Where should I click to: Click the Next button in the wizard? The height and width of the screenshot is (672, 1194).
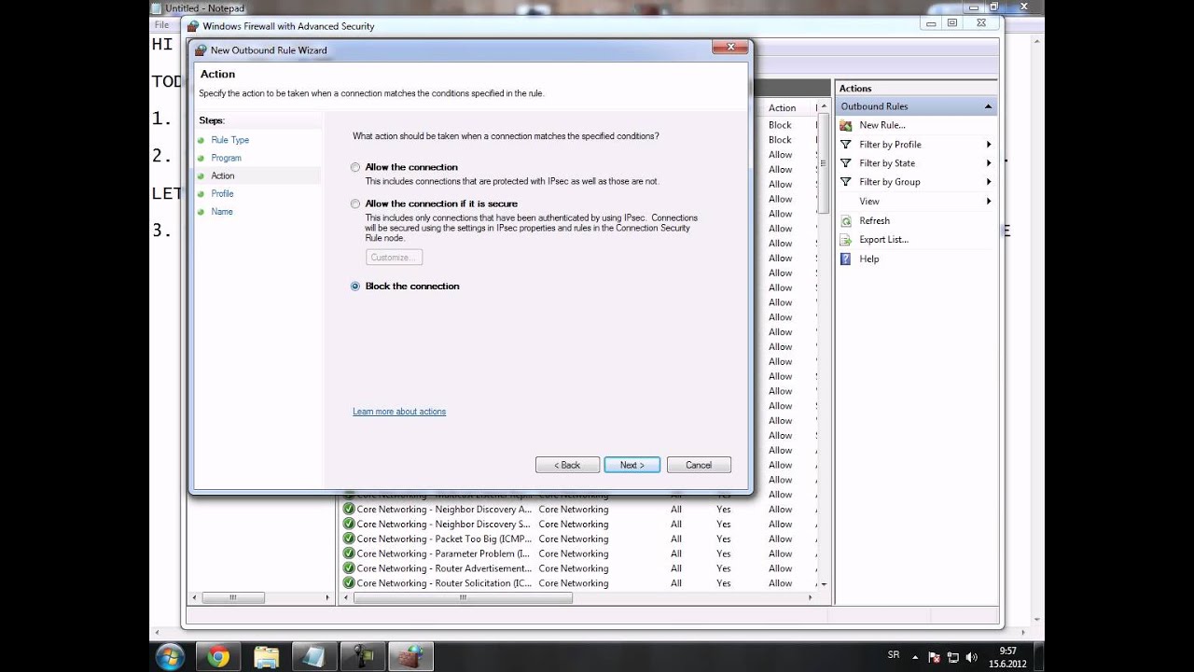click(632, 465)
